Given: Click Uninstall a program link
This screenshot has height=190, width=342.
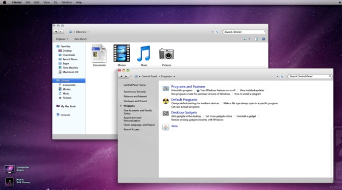Looking at the screenshot, I should [x=182, y=90].
